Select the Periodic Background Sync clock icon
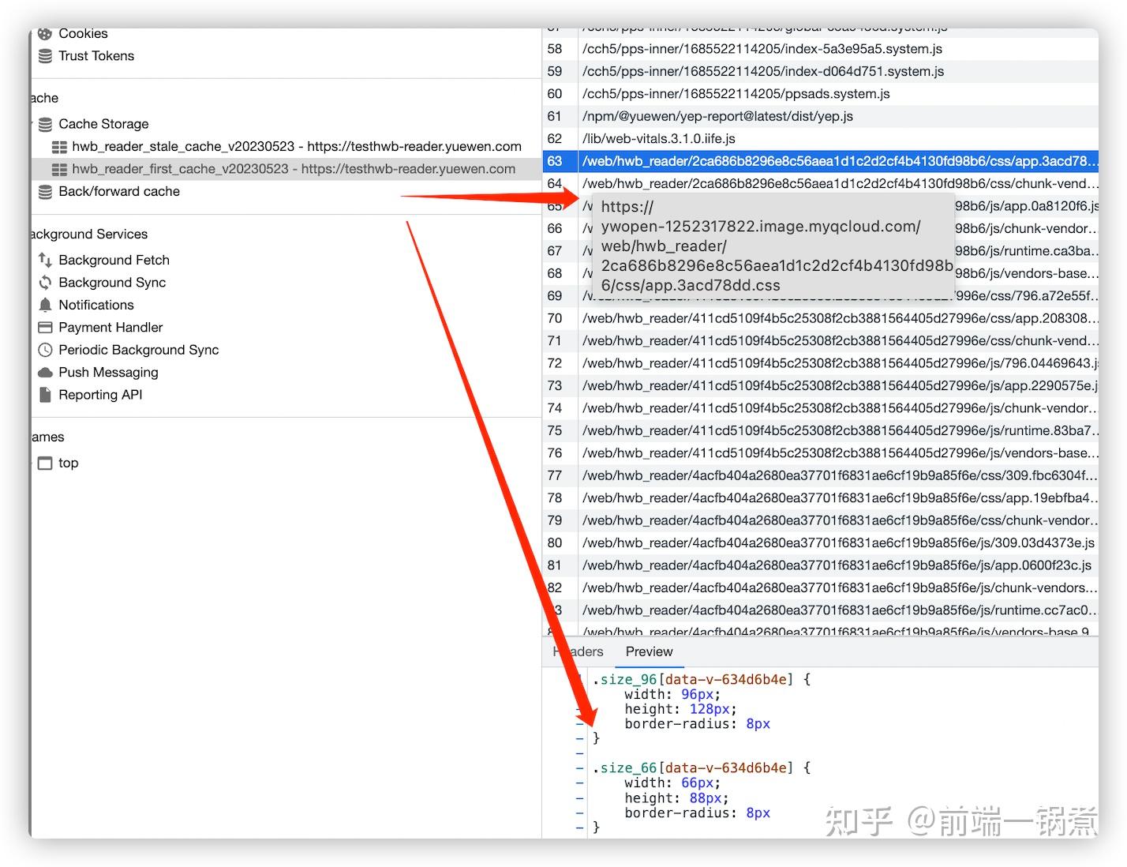The height and width of the screenshot is (867, 1127). point(45,350)
